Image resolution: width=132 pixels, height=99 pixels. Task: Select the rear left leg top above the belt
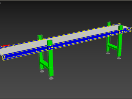(40, 37)
